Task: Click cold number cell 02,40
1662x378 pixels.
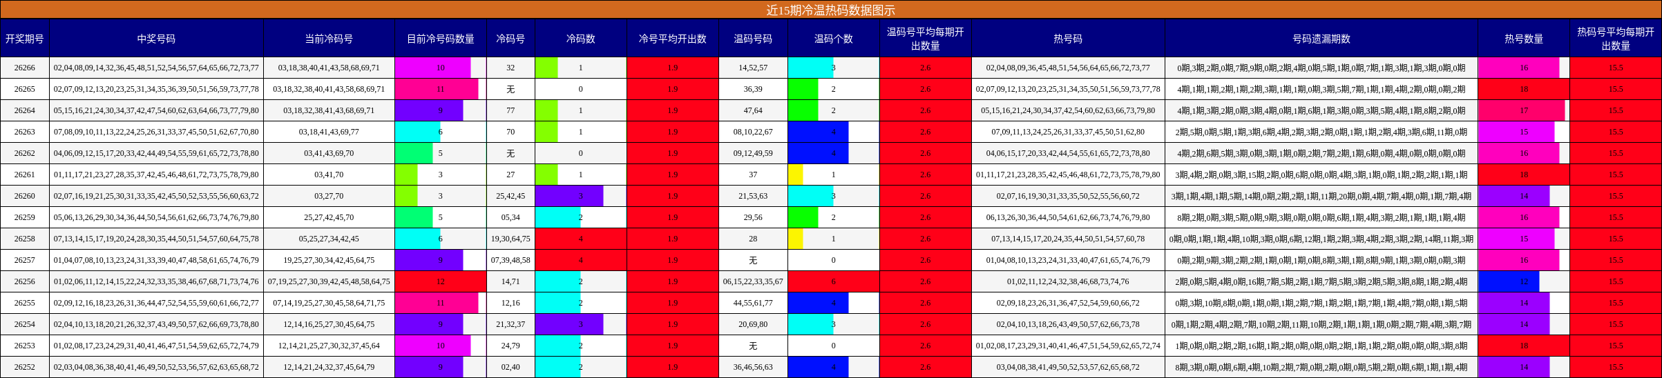Action: (510, 367)
